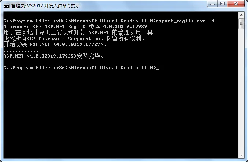Screen dimensions: 248x162
Task: Click the last prompt path line
Action: tap(80, 68)
